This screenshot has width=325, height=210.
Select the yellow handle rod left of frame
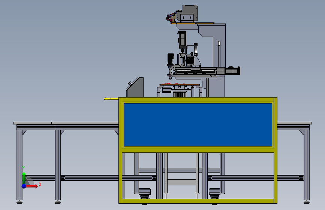click(x=111, y=99)
